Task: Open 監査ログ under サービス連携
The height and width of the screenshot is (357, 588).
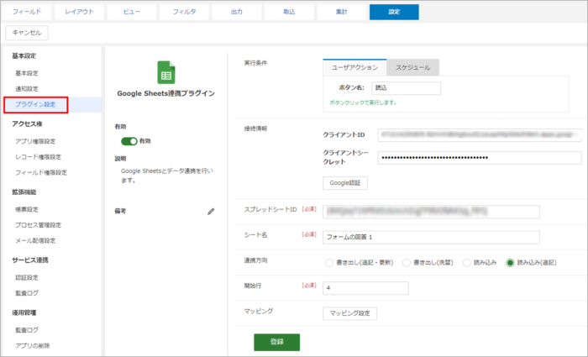Action: [27, 293]
